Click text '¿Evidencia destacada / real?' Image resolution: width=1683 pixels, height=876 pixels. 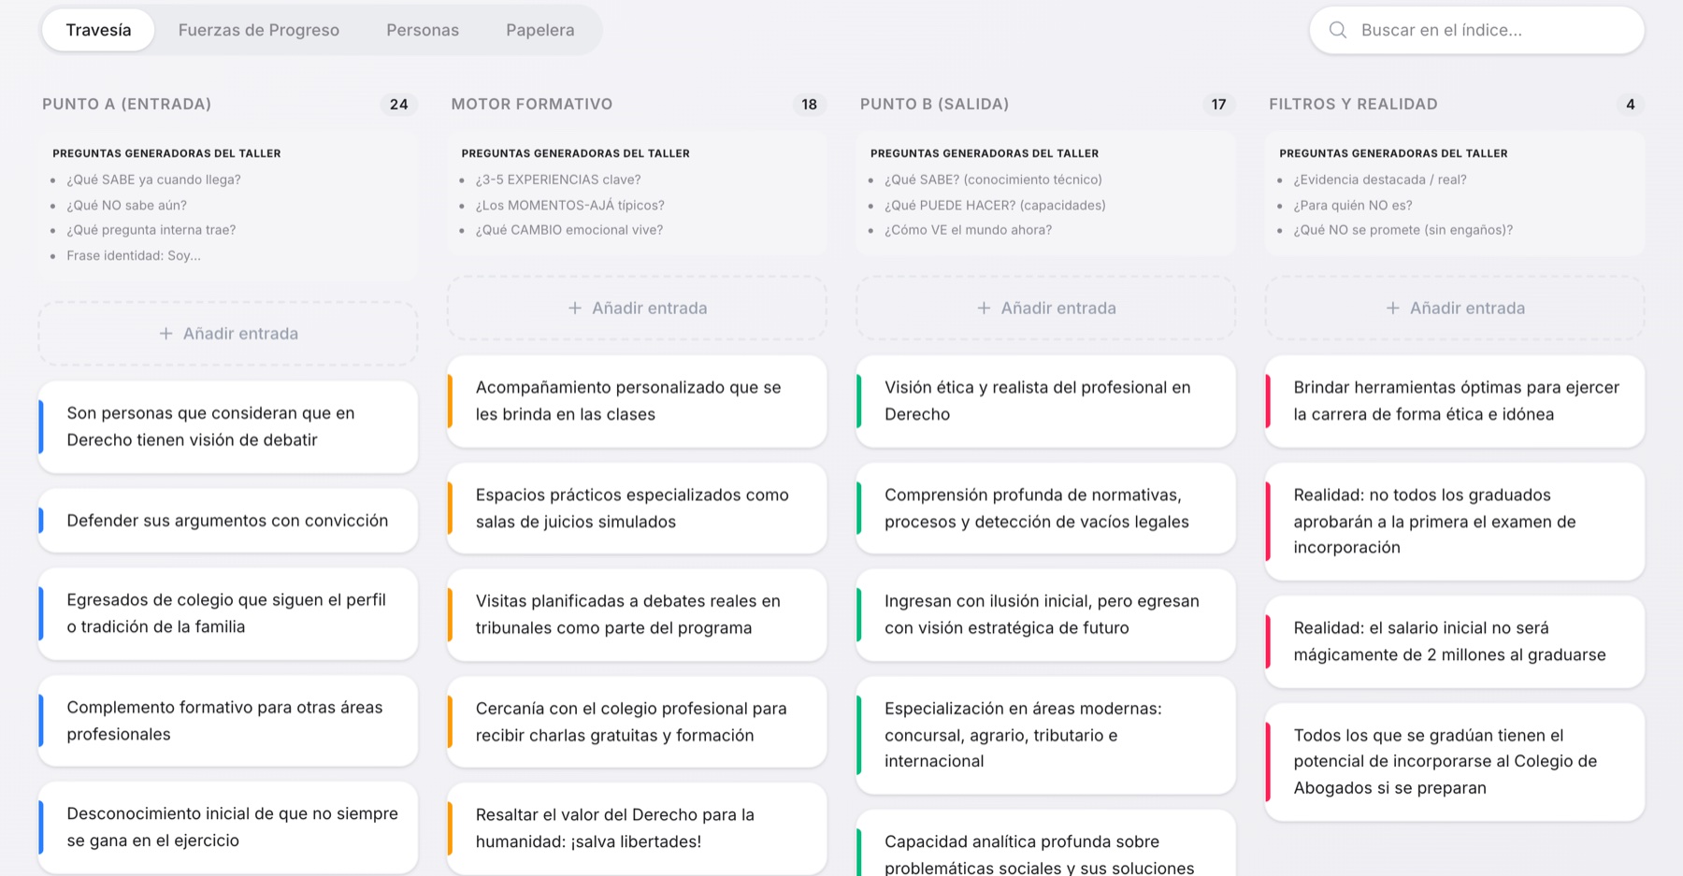[x=1380, y=180]
